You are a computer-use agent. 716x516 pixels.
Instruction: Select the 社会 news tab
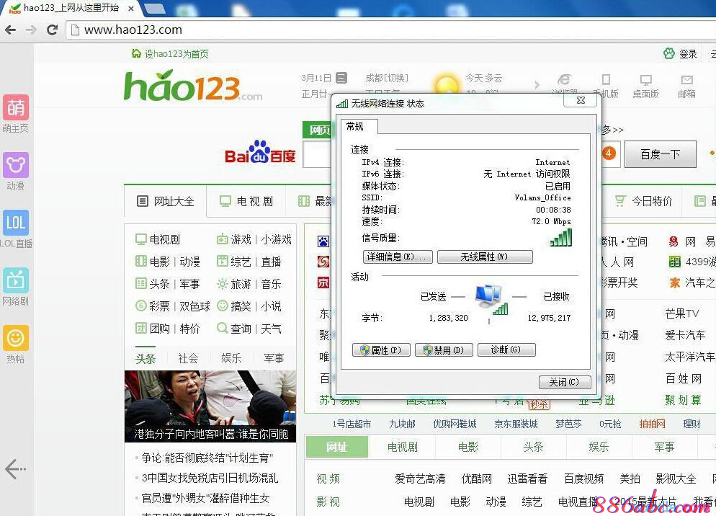tap(188, 358)
